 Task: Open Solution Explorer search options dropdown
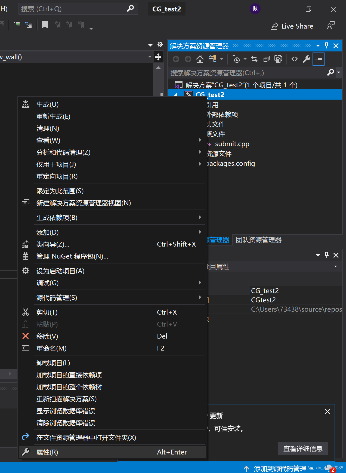point(339,72)
